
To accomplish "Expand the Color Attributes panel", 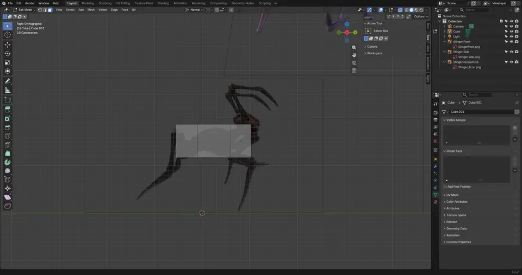I will point(456,202).
